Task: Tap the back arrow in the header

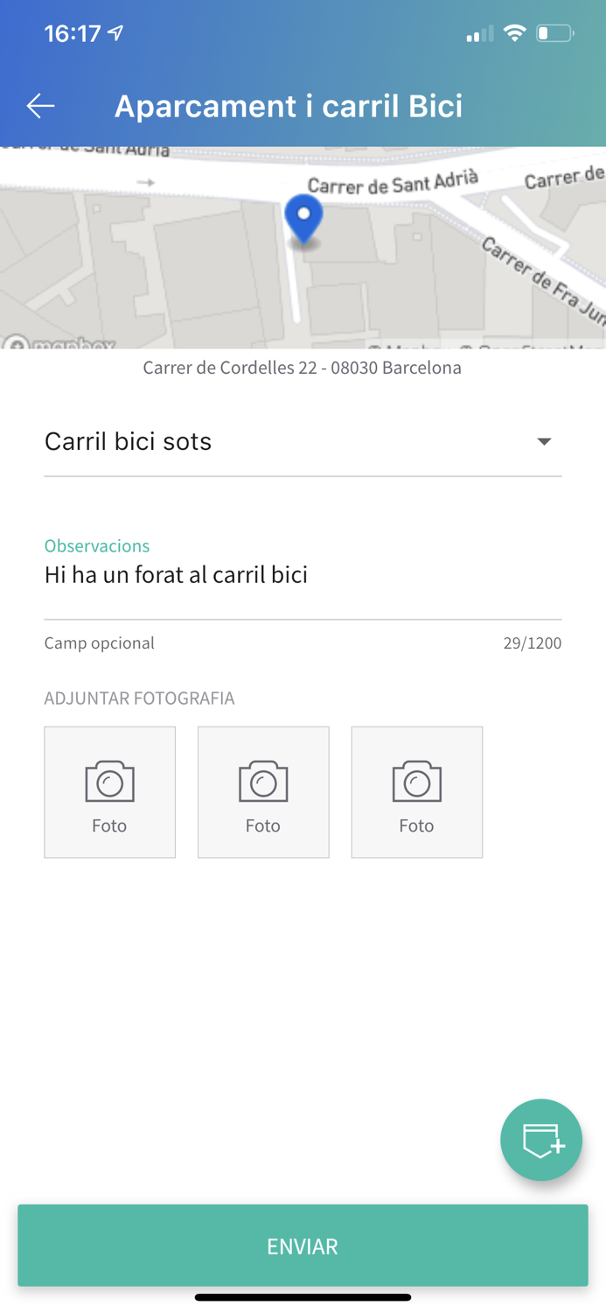Action: click(x=39, y=105)
